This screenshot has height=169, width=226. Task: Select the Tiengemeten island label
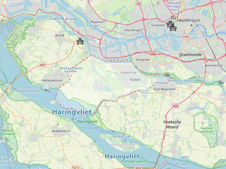coord(123,145)
